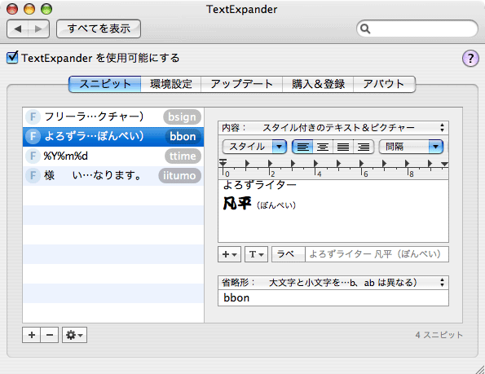Select the snippet row with bsign abbreviation

point(113,117)
